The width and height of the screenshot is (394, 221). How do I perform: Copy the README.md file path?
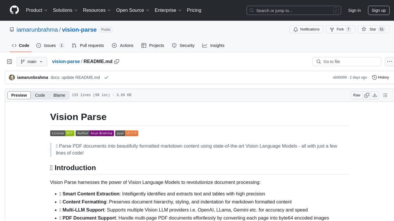pyautogui.click(x=117, y=62)
